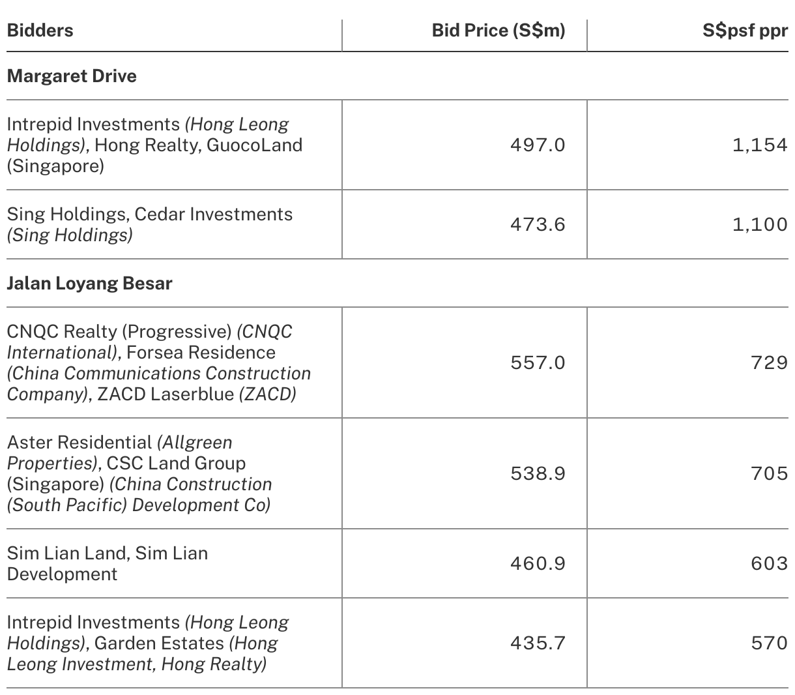Click the 435.7 bid price cell
This screenshot has width=795, height=695.
[x=538, y=643]
